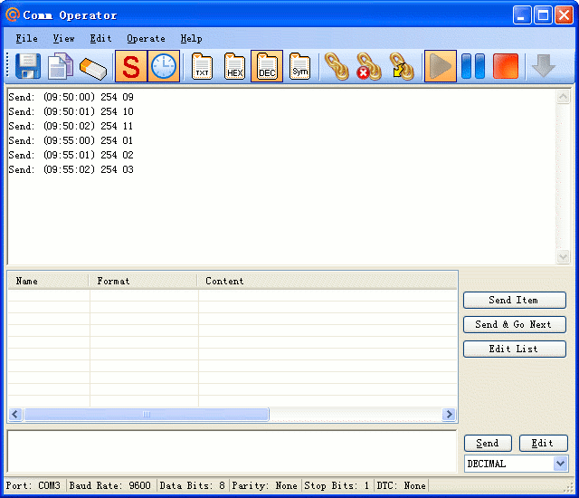This screenshot has height=498, width=579.
Task: Click DTC: None in status bar
Action: click(x=402, y=485)
